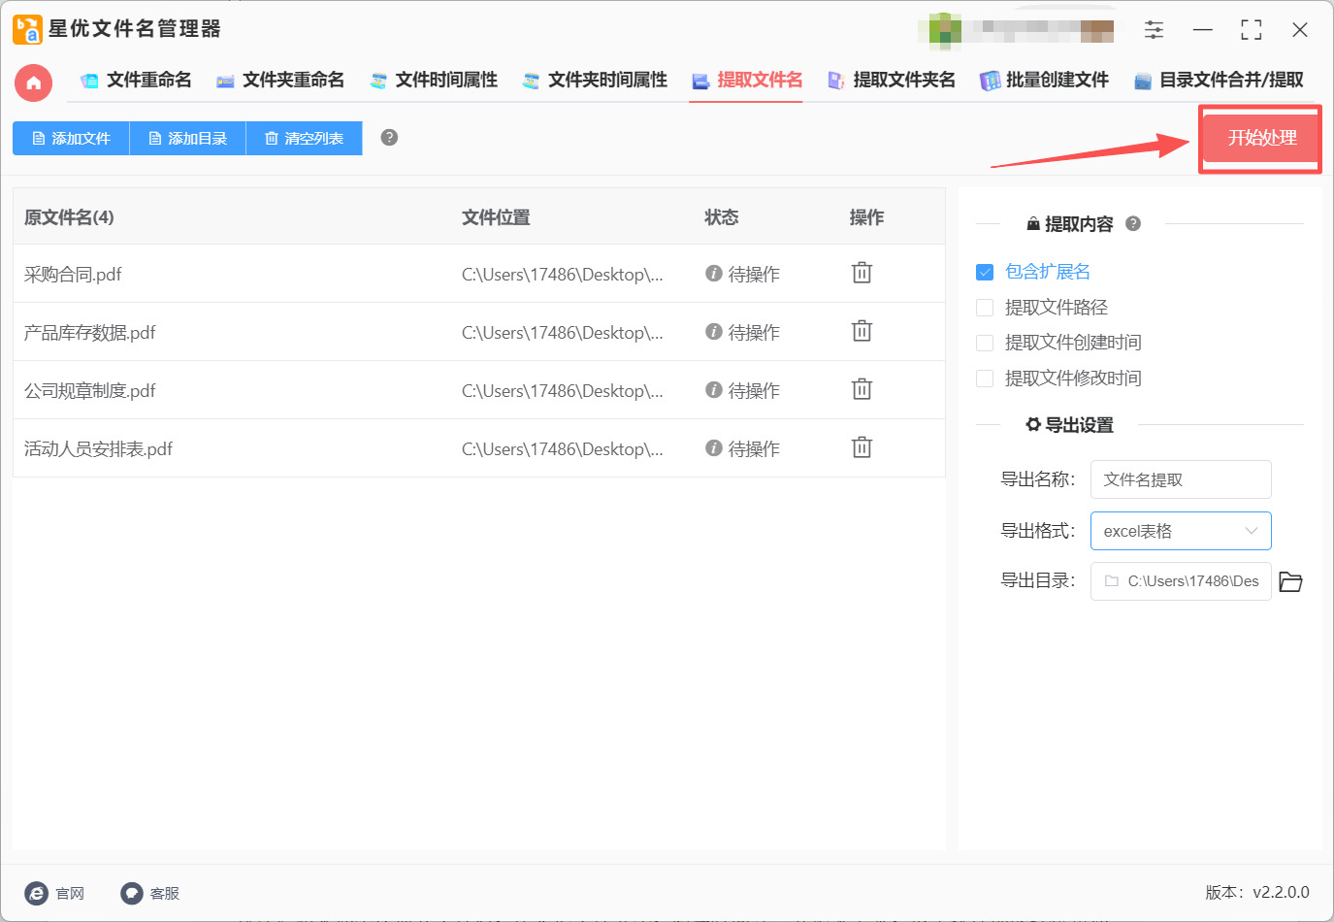Screen dimensions: 1334x922
Task: Delete the 产品库存数据.pdf row via trash icon
Action: (862, 331)
